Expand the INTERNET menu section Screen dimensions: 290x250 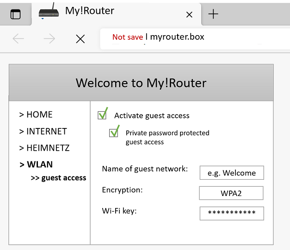coord(43,131)
